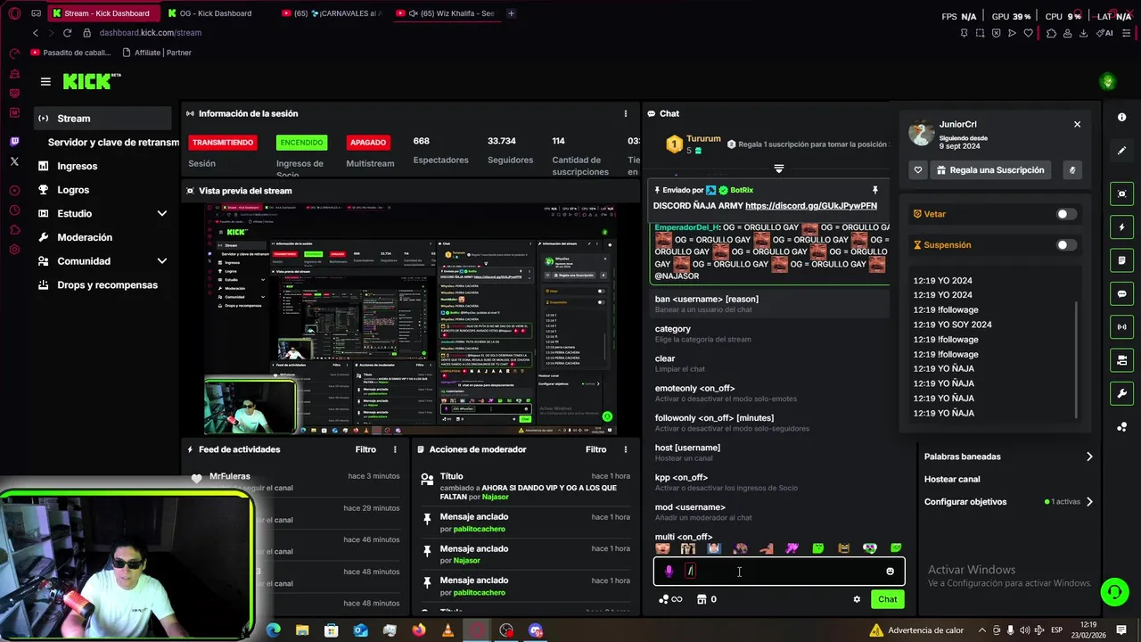Open Firefox from the taskbar
Screen dimensions: 1141x642
click(419, 630)
